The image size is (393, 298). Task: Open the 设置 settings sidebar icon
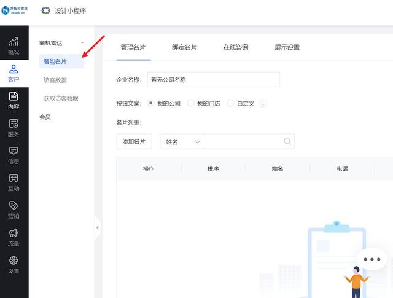(x=14, y=264)
